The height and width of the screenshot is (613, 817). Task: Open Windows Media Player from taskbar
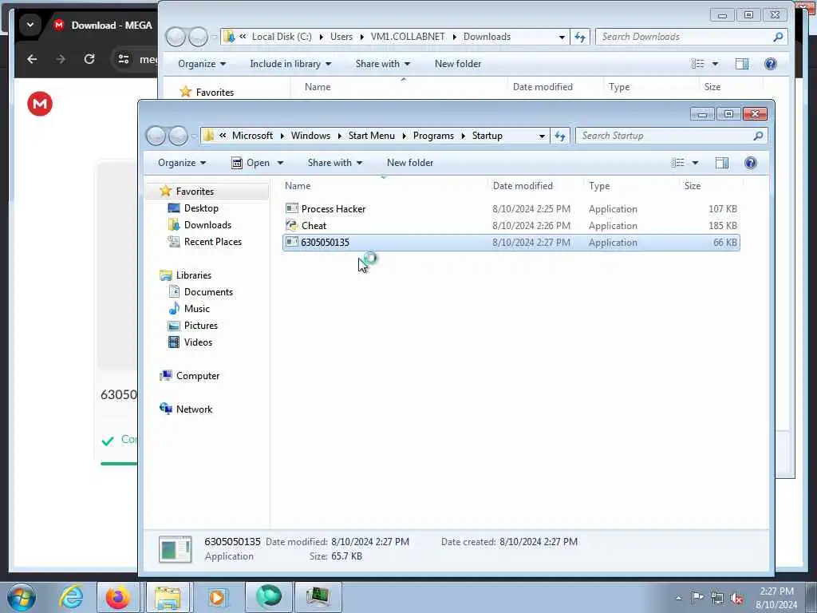tap(217, 597)
